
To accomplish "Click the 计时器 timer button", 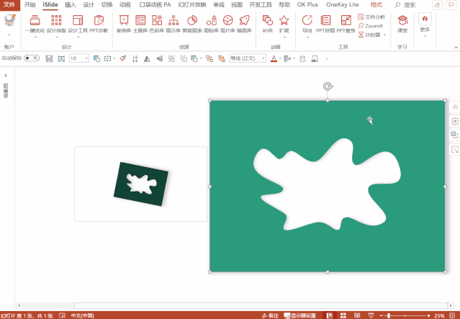I will point(369,35).
